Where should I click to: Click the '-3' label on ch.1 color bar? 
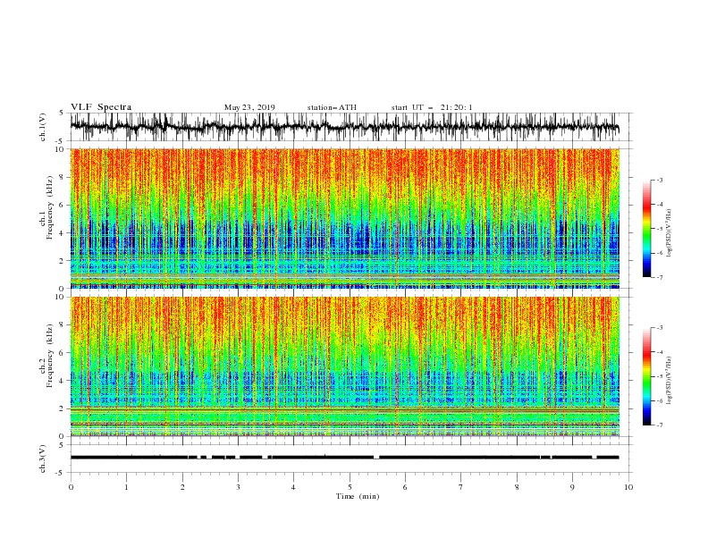659,180
